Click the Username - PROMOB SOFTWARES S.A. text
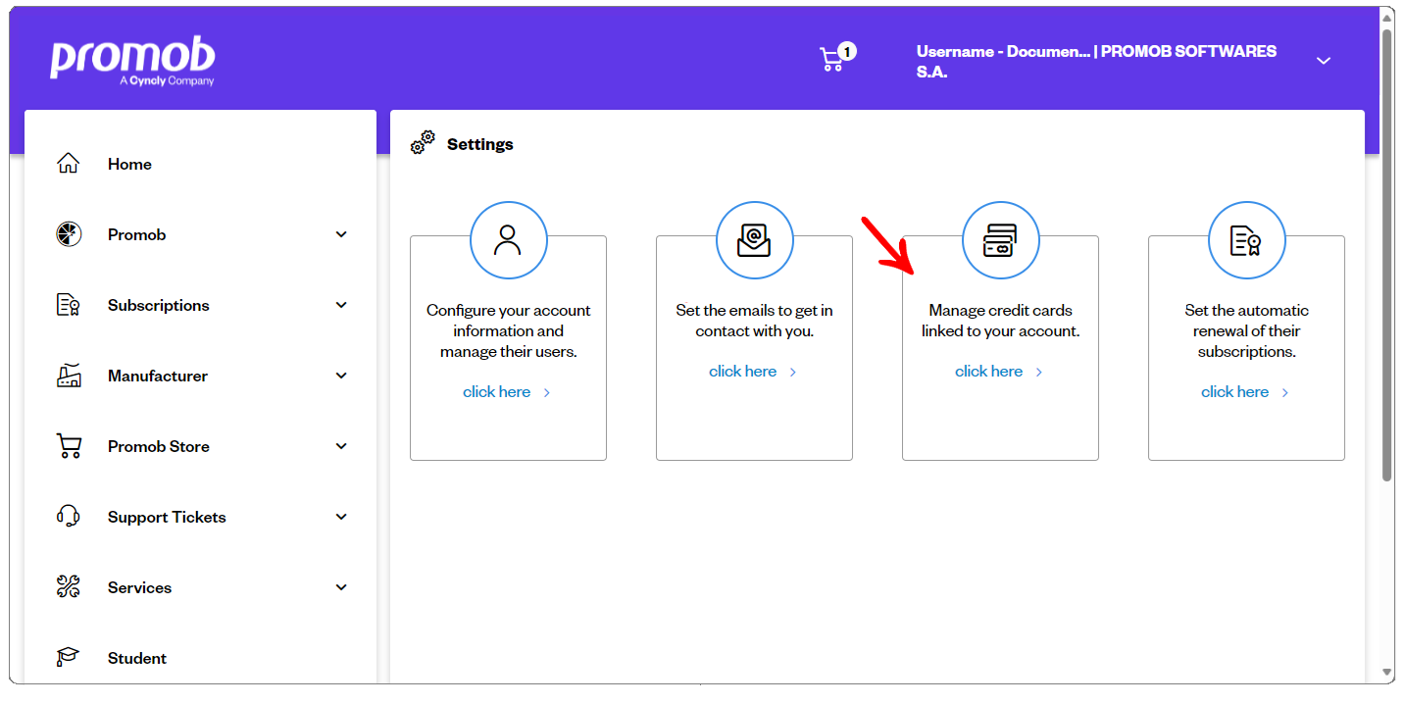This screenshot has height=704, width=1403. tap(1096, 61)
